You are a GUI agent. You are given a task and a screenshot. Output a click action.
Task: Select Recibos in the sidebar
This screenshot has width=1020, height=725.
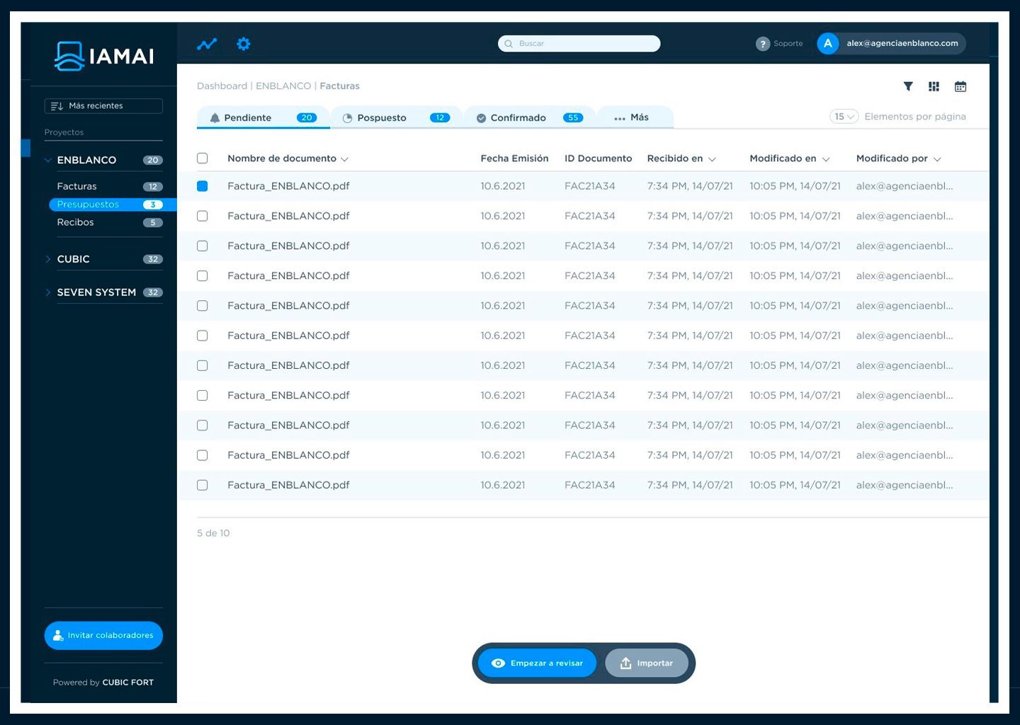coord(76,222)
